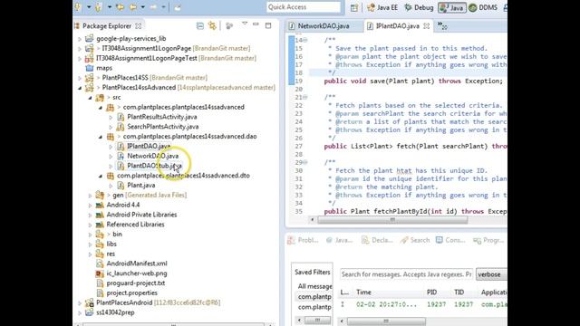Collapse the Javadoc comment at line 21
580x326 pixels.
(304, 97)
